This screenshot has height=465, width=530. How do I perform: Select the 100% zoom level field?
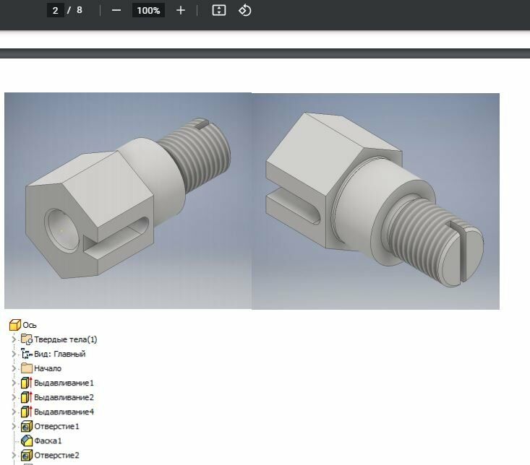coord(148,10)
